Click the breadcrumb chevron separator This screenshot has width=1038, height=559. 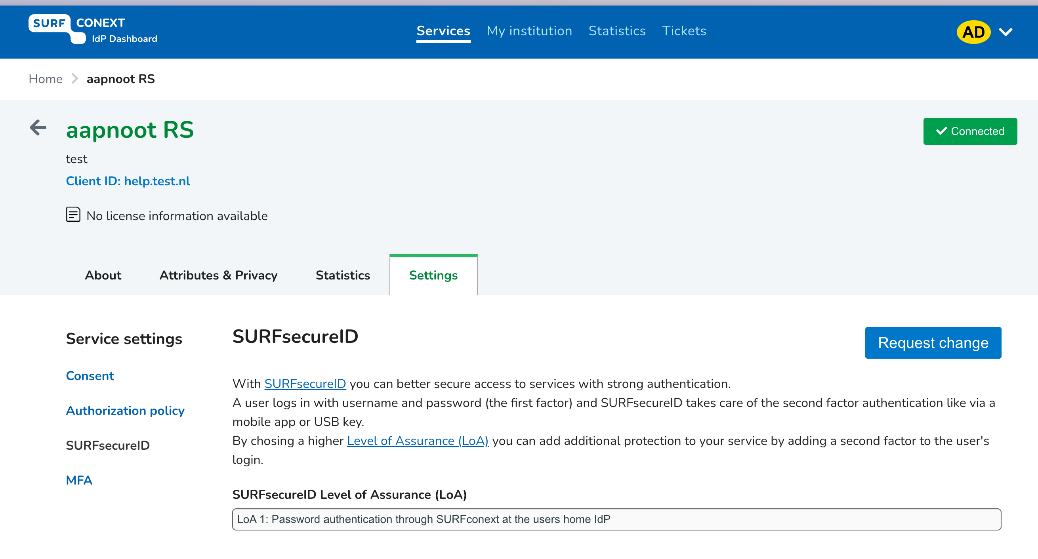click(x=74, y=78)
